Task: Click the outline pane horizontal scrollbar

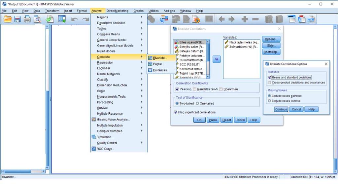Action: point(23,171)
